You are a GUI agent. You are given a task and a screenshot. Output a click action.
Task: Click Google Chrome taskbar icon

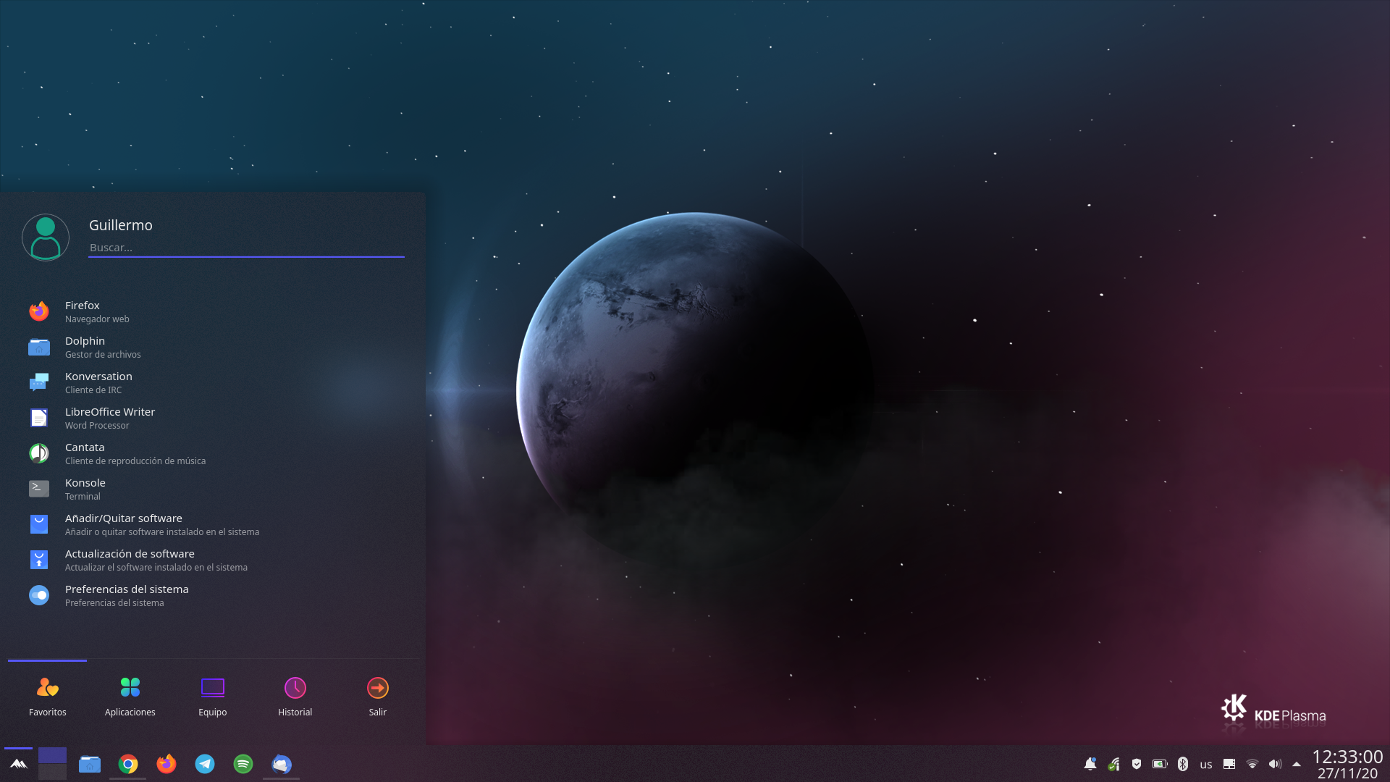point(128,764)
